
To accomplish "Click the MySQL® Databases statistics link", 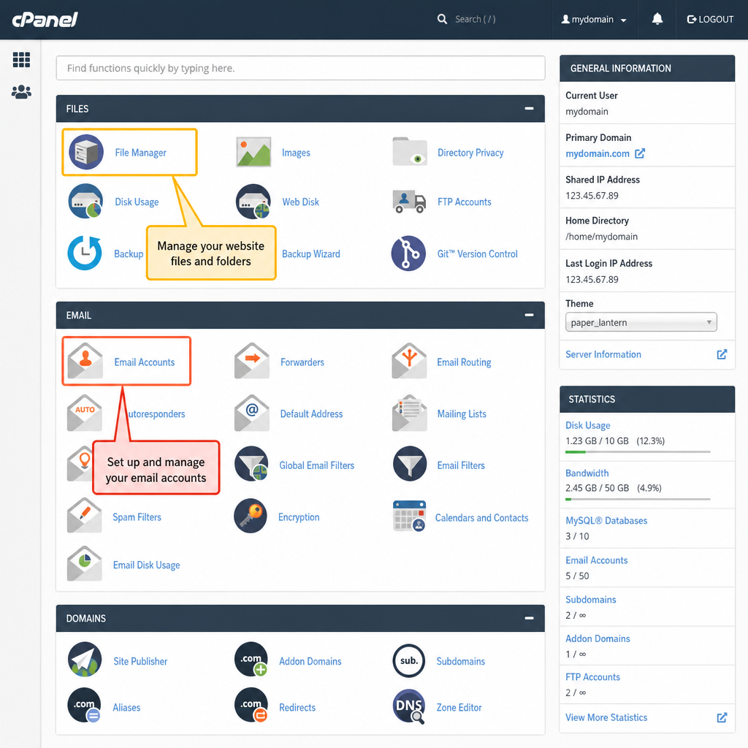I will click(x=606, y=520).
